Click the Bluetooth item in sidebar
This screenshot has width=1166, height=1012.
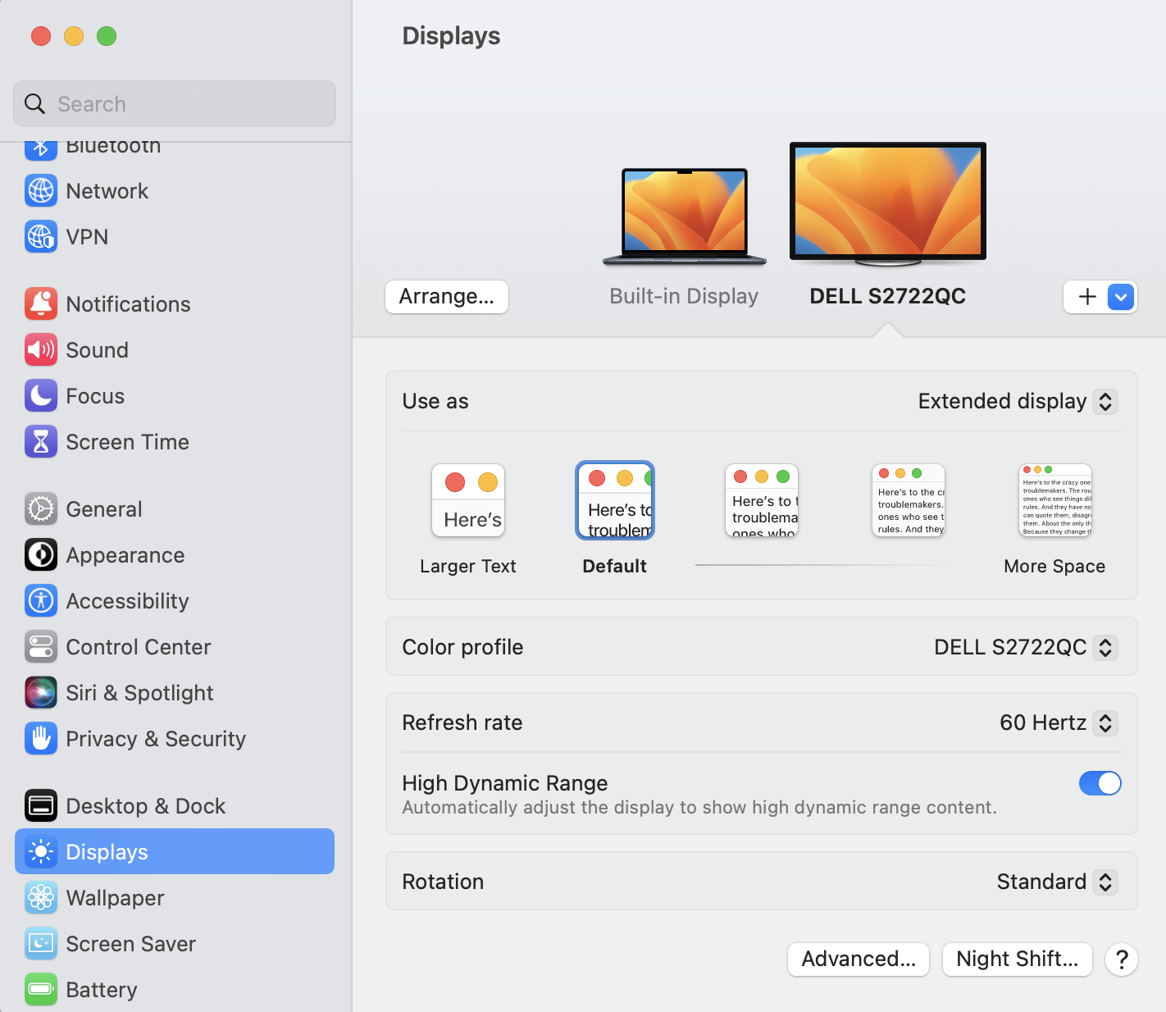click(175, 149)
